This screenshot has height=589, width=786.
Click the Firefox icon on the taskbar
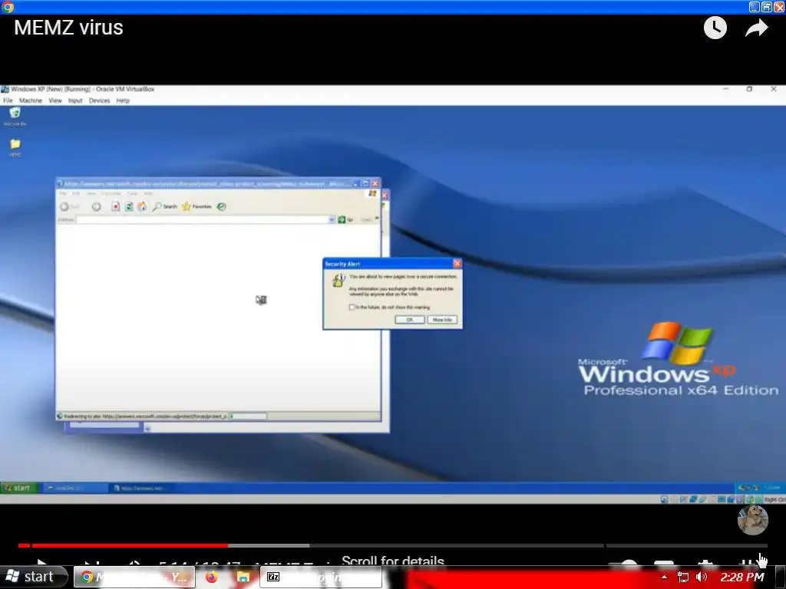[x=212, y=577]
